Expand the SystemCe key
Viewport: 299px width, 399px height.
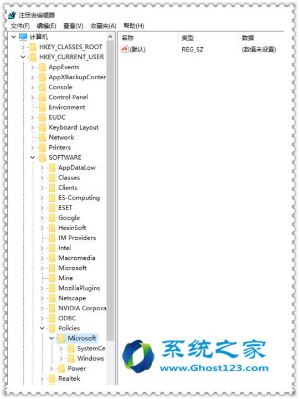[x=61, y=349]
